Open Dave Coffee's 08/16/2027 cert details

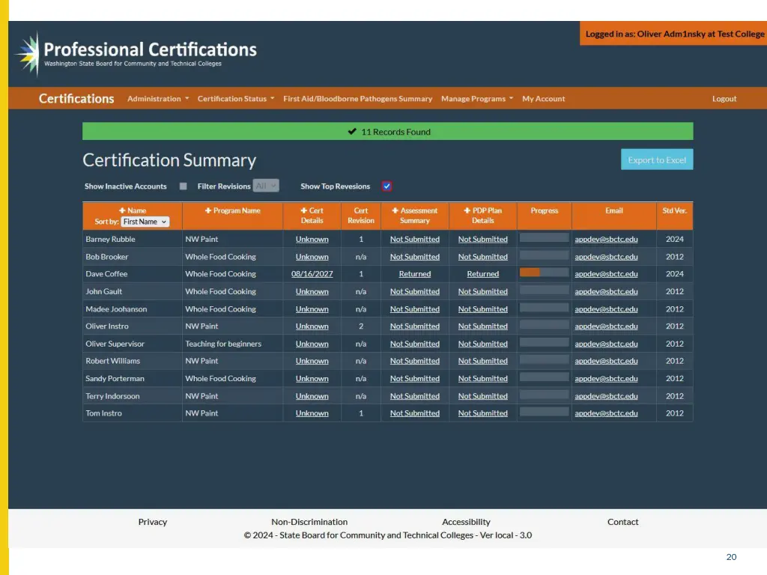tap(312, 274)
